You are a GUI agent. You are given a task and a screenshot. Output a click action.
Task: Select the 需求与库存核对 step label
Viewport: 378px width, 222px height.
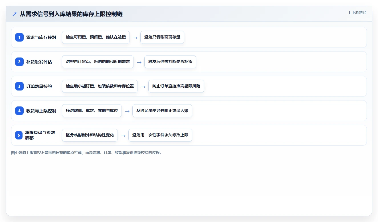(41, 37)
